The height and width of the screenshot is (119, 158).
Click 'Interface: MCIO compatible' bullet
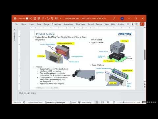50,71
